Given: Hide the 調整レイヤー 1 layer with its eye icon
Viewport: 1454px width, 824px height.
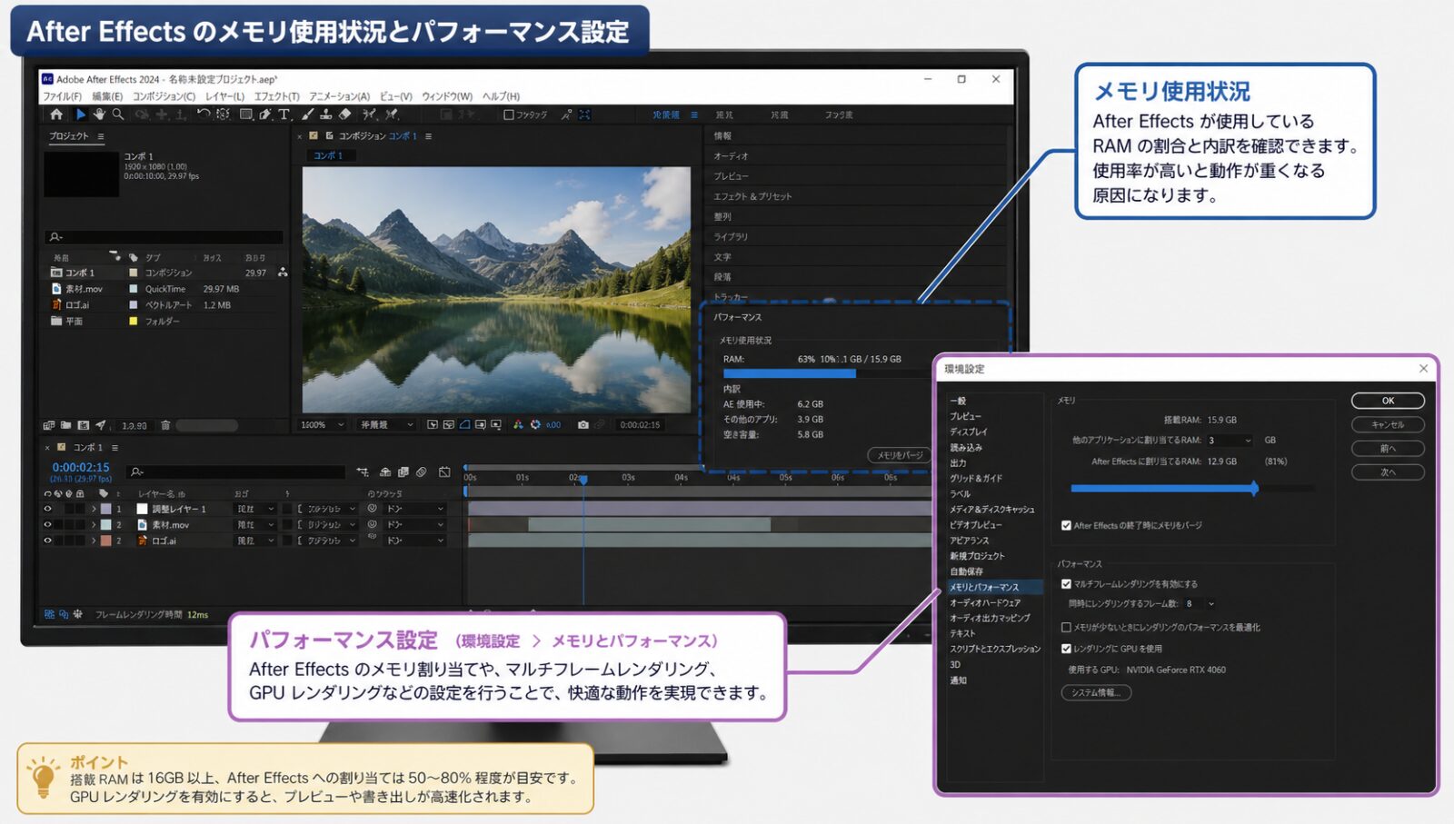Looking at the screenshot, I should coord(48,509).
